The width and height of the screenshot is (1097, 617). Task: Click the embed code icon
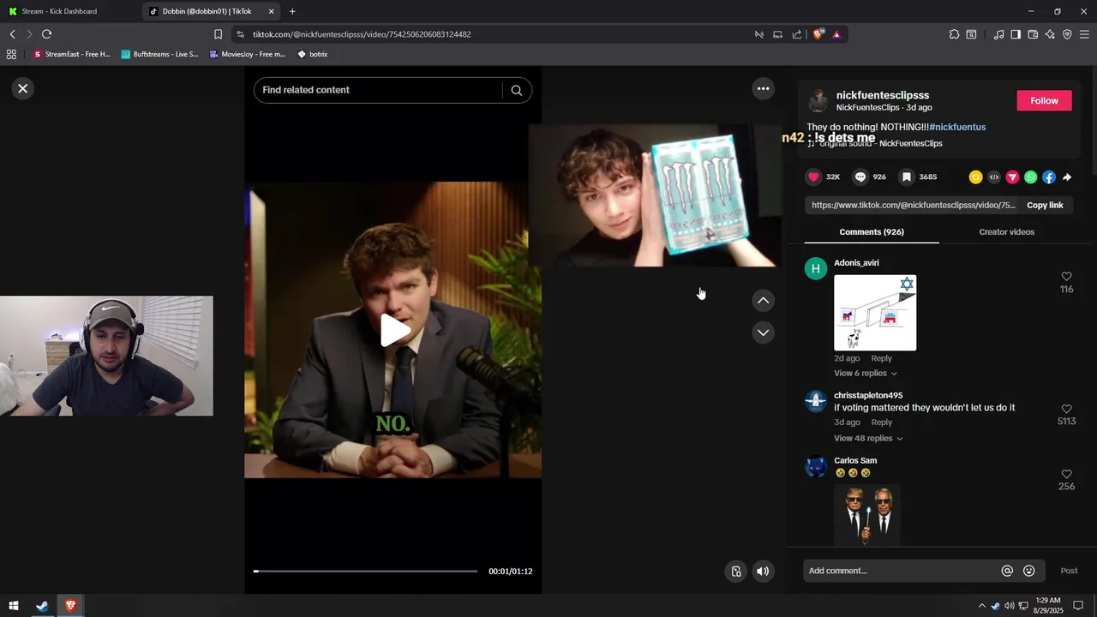pyautogui.click(x=994, y=177)
